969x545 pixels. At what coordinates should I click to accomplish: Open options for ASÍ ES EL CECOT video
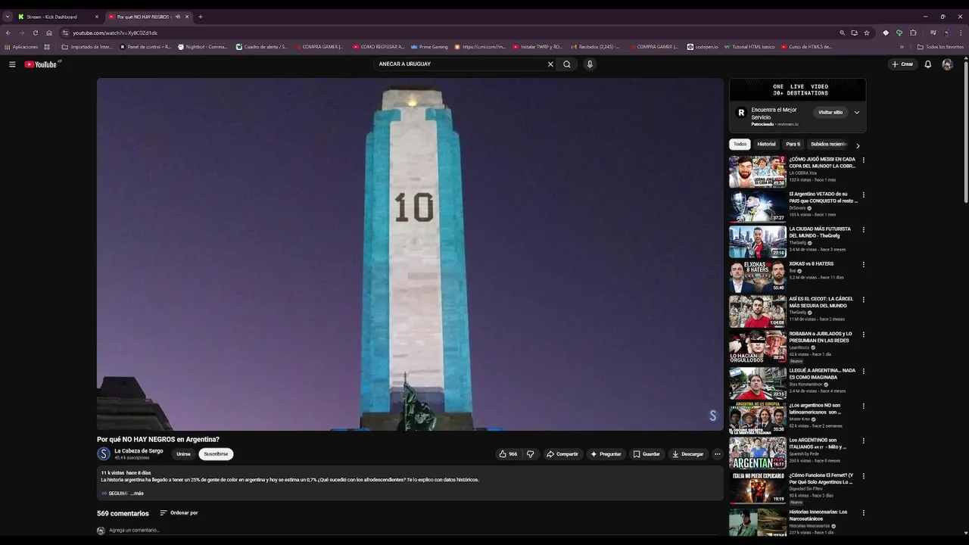pyautogui.click(x=863, y=300)
